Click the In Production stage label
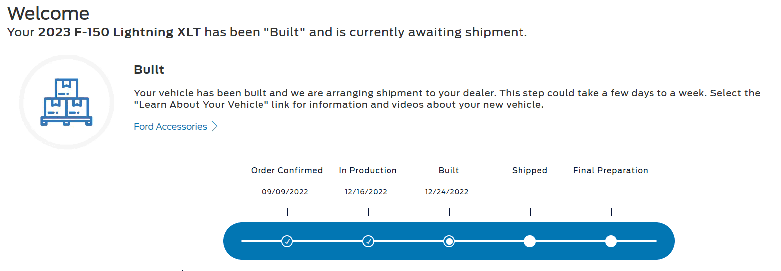Screen dimensions: 781x271 [x=368, y=170]
